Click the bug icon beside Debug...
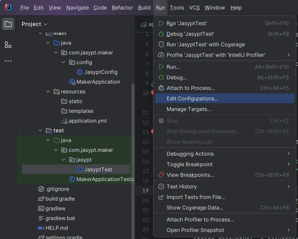The height and width of the screenshot is (239, 298). (x=161, y=77)
